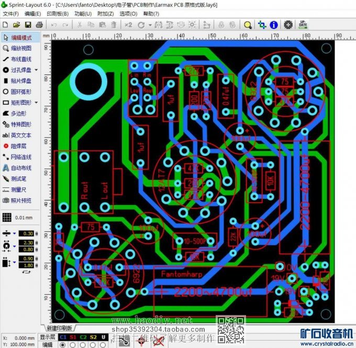The height and width of the screenshot is (348, 356).
Task: Click the blue info icon in toolbar
Action: (274, 25)
